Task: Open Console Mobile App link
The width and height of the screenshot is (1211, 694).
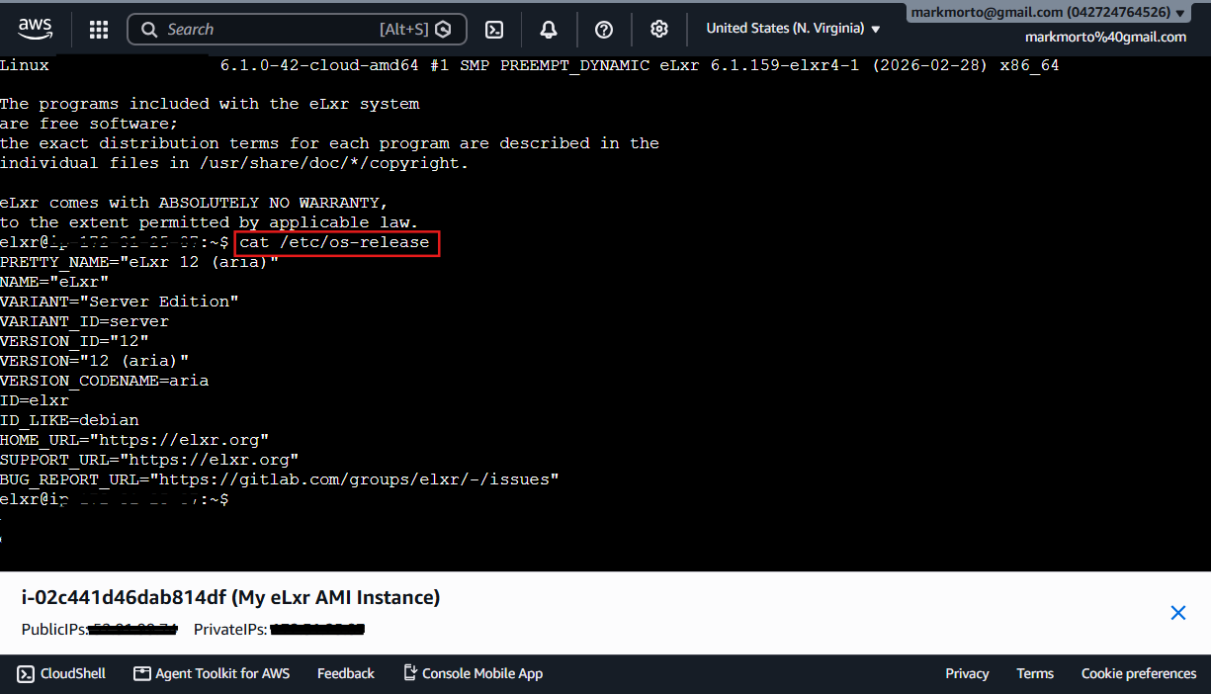Action: pos(474,673)
